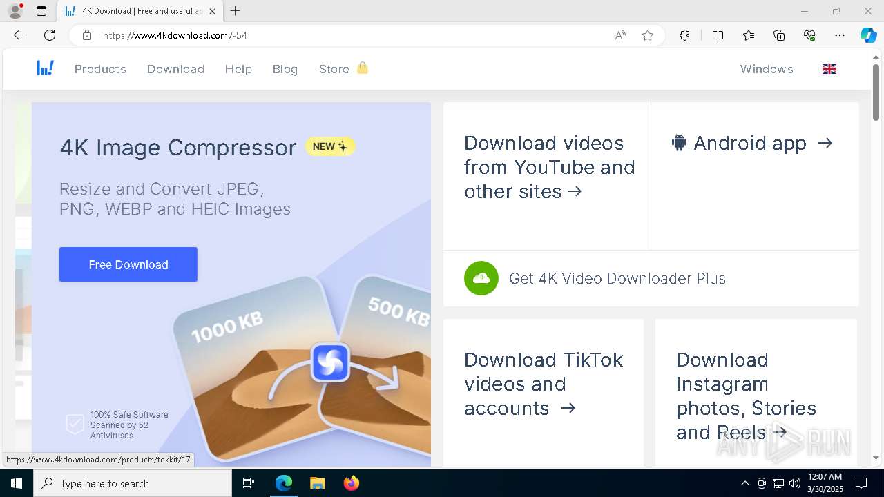
Task: Open browser Extensions menu
Action: pyautogui.click(x=684, y=35)
